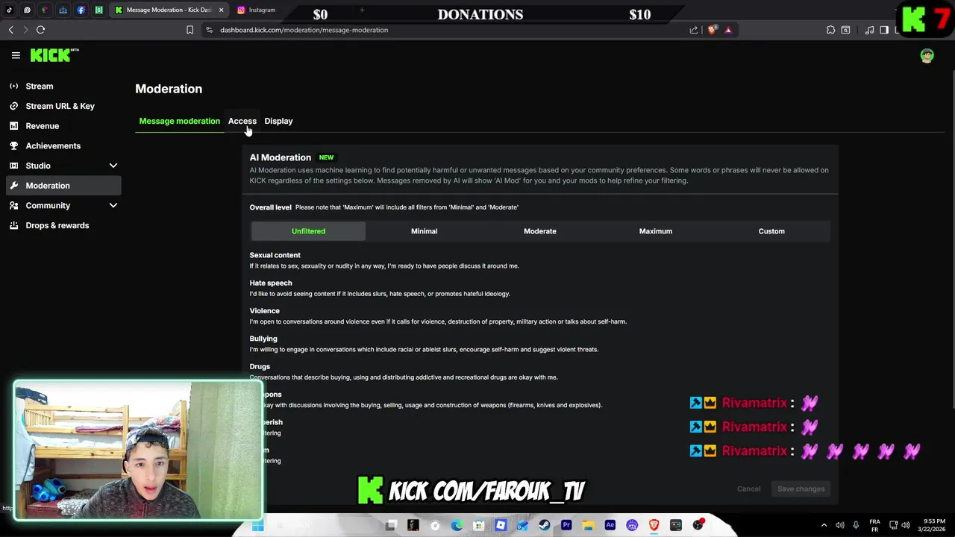Viewport: 955px width, 537px height.
Task: Click the Violence heading
Action: [265, 310]
